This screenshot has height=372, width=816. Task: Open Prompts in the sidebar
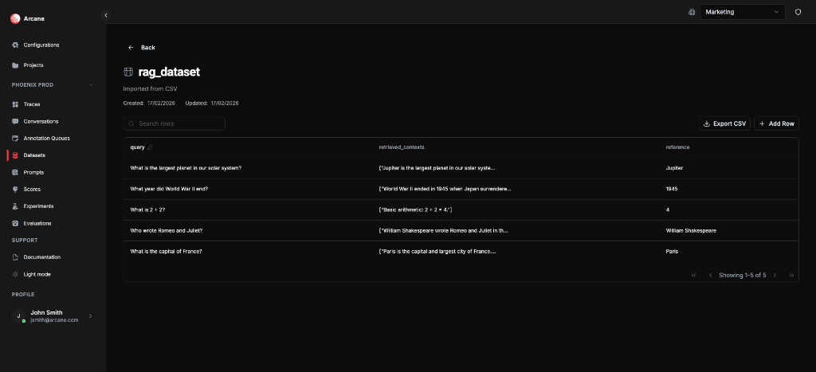pos(33,172)
